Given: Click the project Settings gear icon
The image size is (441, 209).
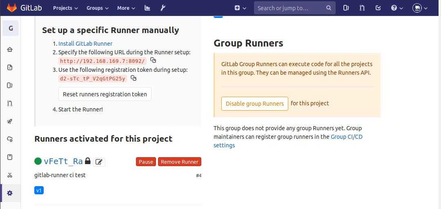Looking at the screenshot, I should tap(10, 193).
